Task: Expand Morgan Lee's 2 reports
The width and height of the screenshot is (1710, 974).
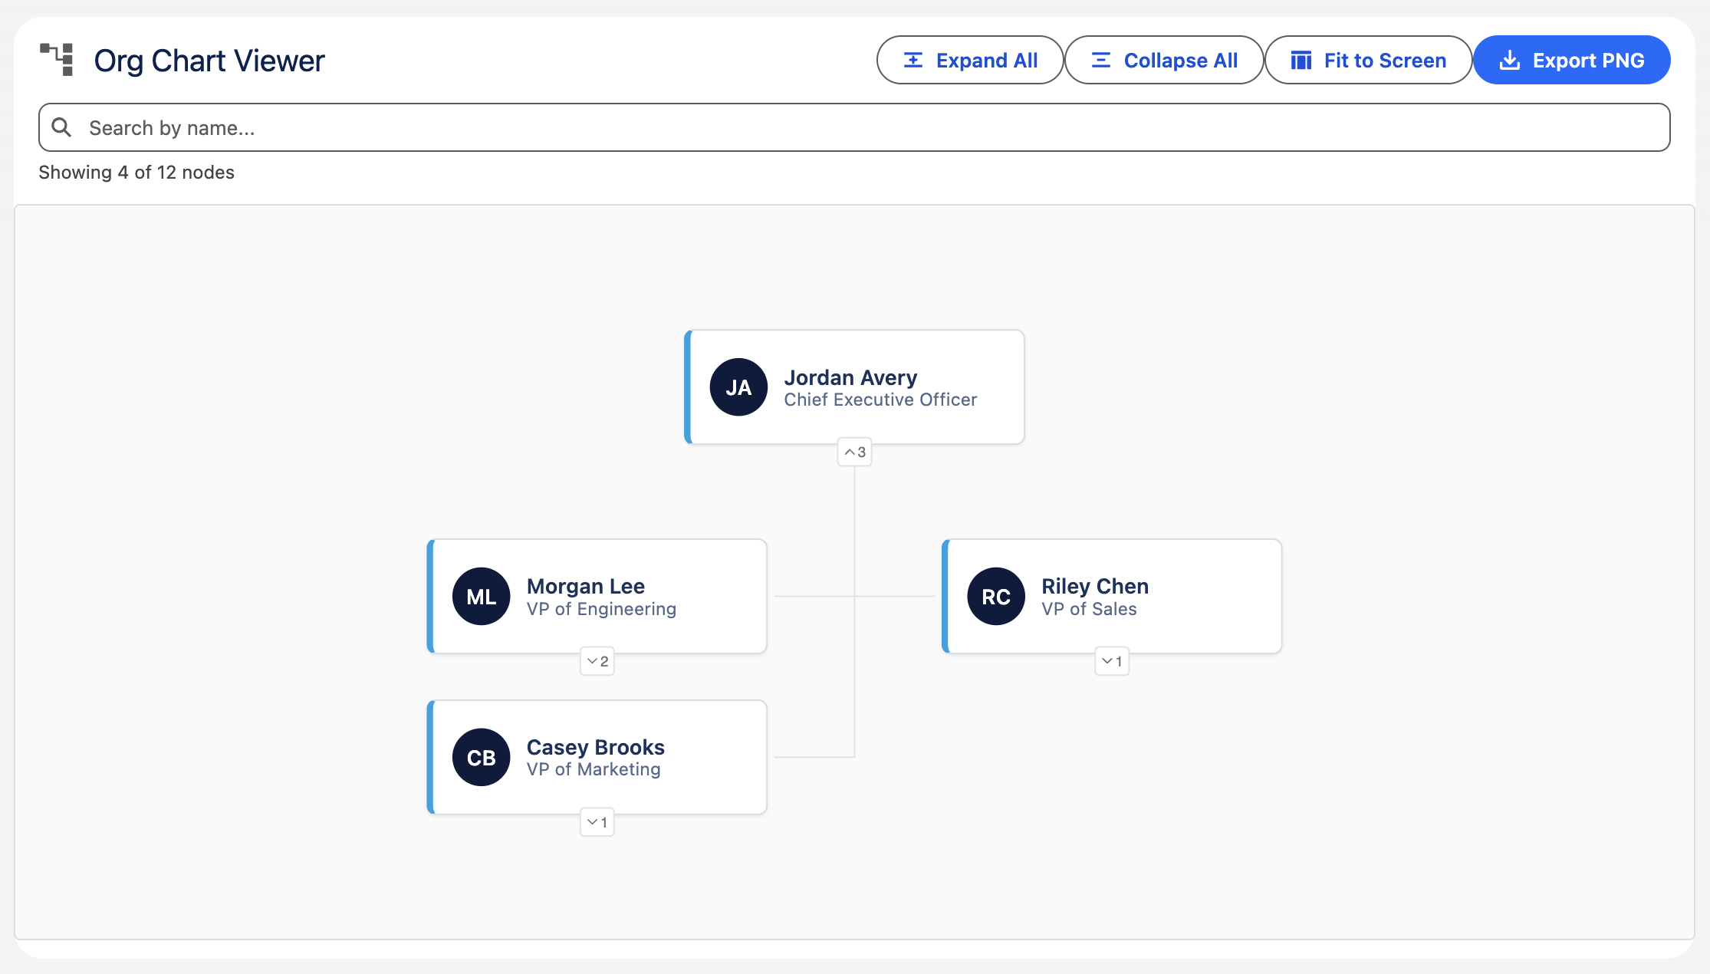Action: click(597, 661)
